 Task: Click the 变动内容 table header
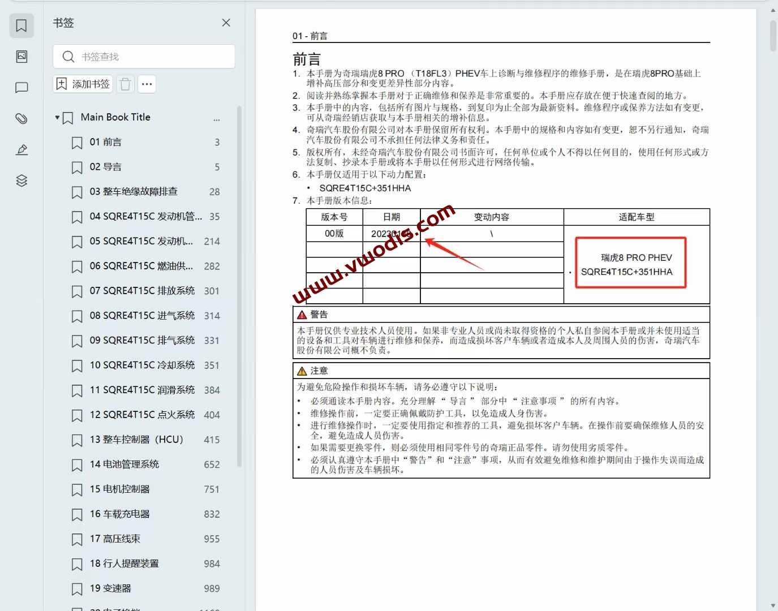tap(492, 217)
